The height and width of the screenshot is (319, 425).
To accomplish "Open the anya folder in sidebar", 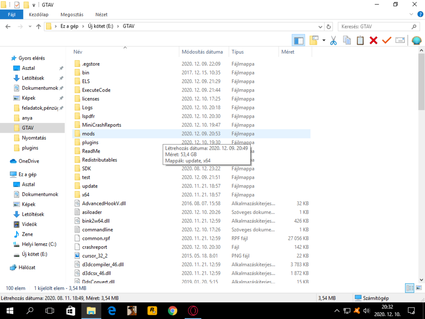I will [27, 118].
